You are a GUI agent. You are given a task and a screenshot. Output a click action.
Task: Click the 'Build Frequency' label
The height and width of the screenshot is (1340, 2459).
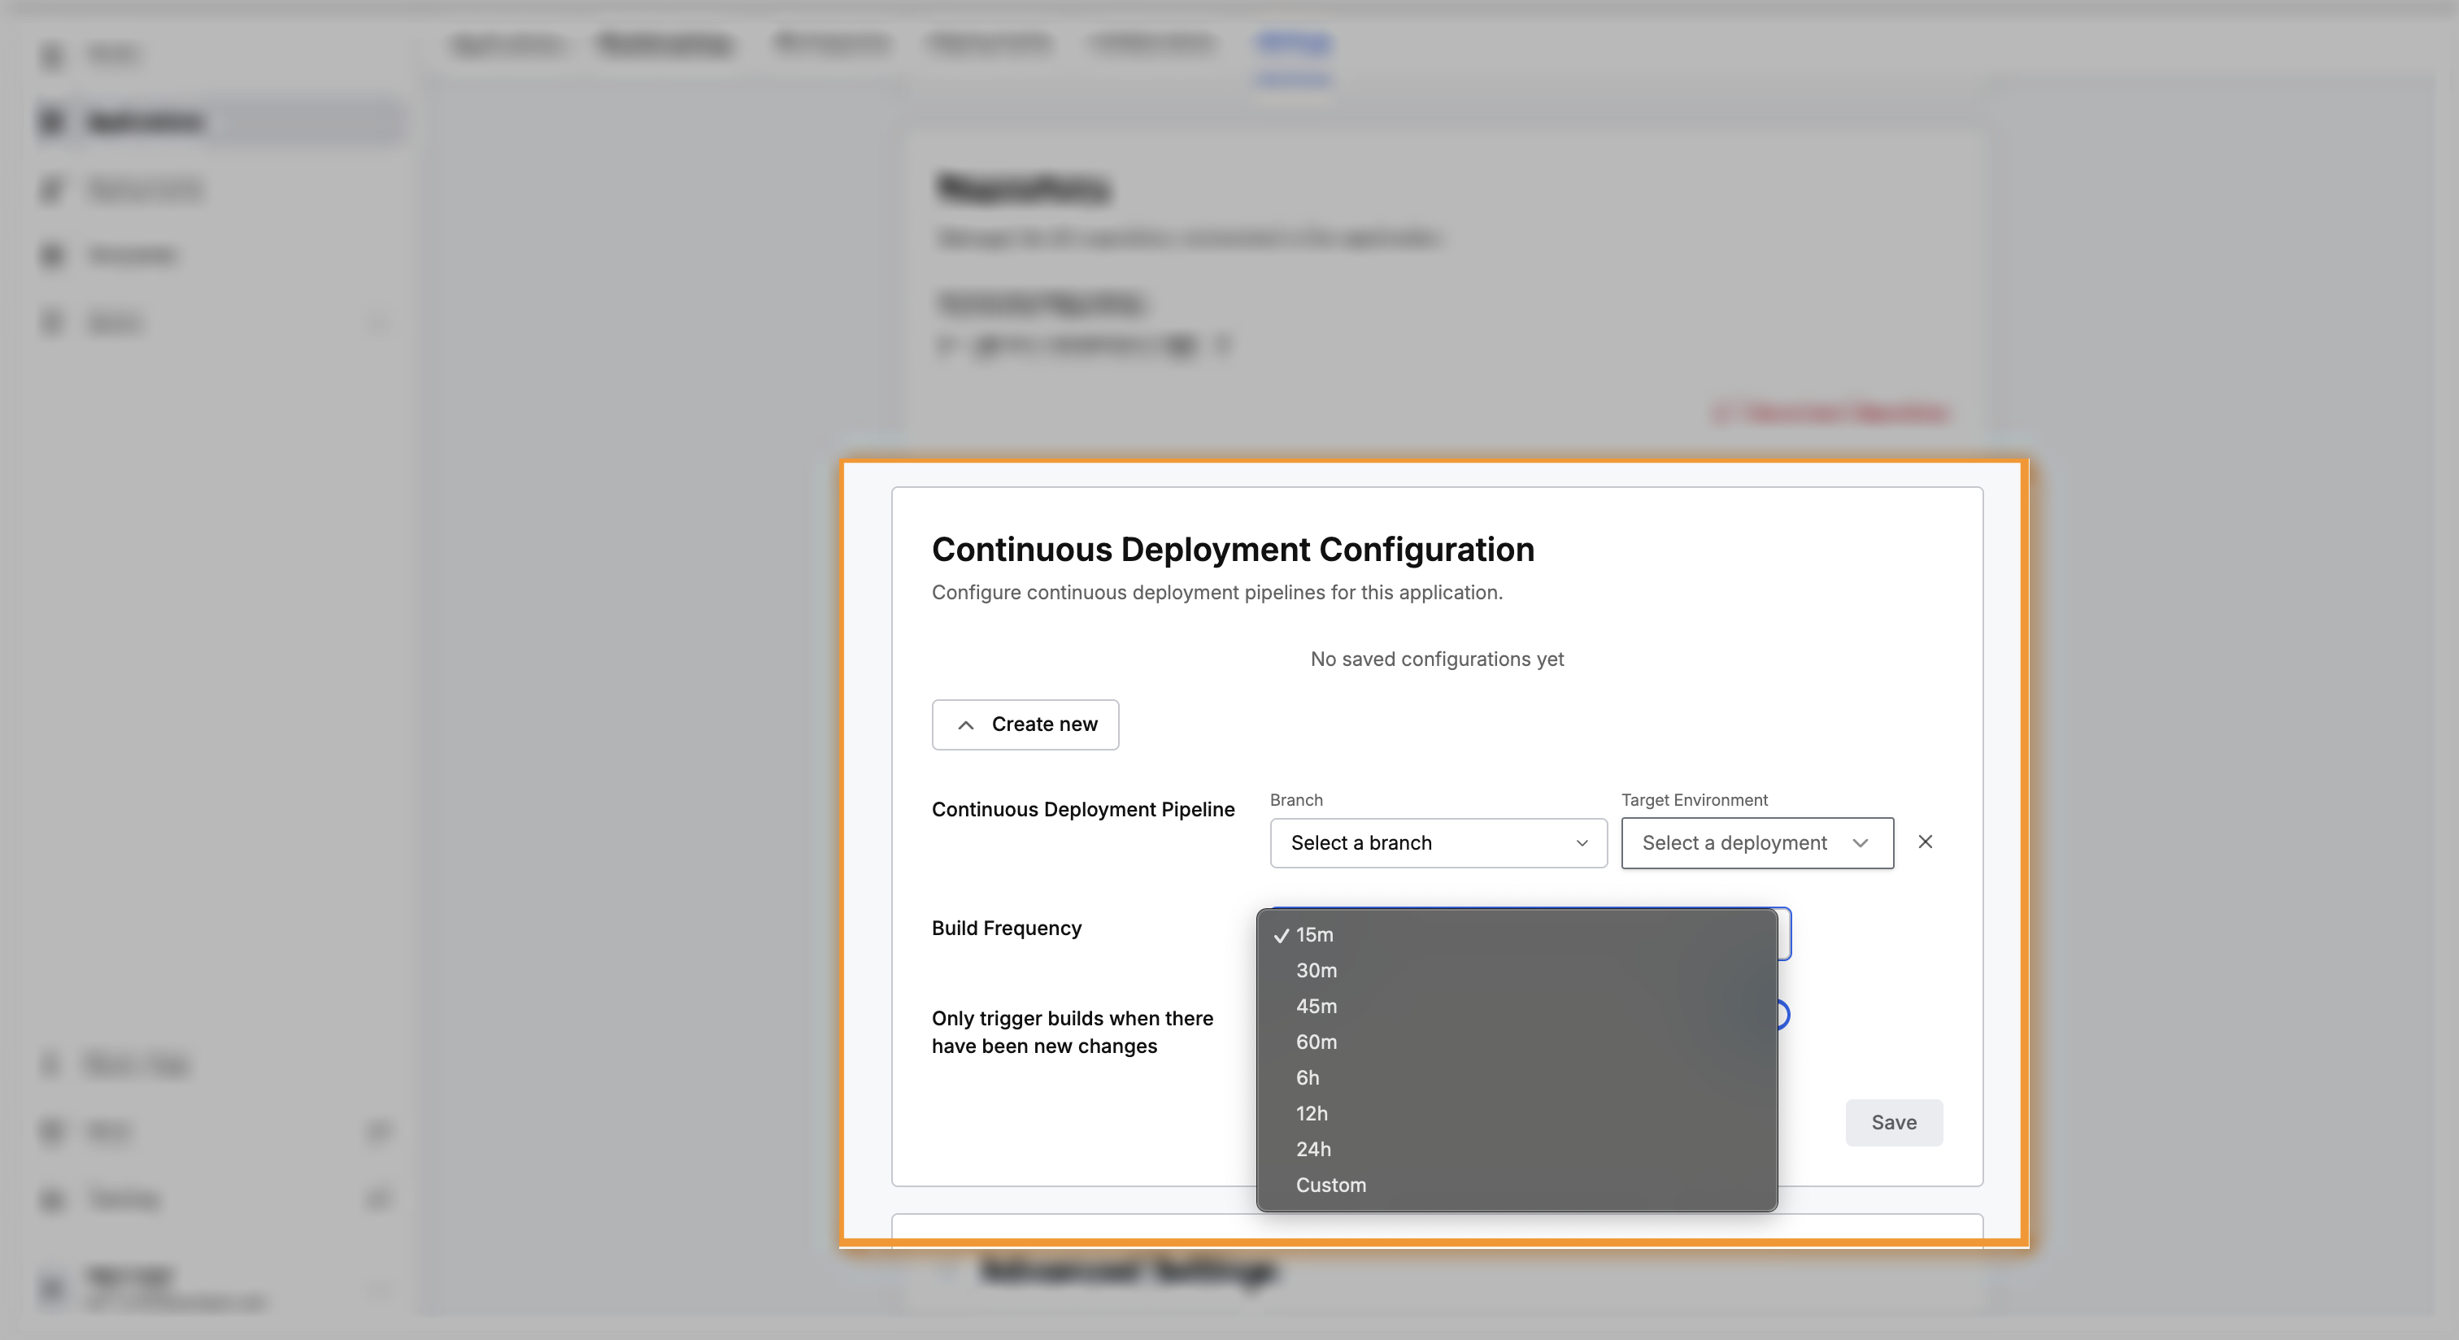(1006, 929)
